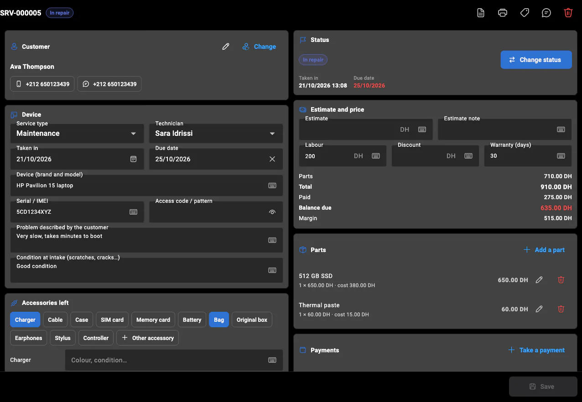The width and height of the screenshot is (582, 402).
Task: Edit the Thermal paste part
Action: 539,309
